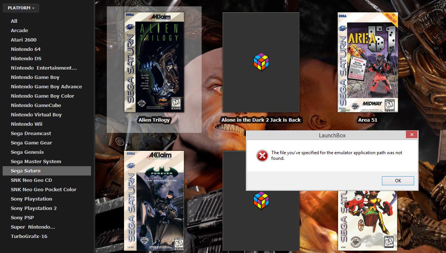Choose Super Nintendo... platform

coord(33,227)
